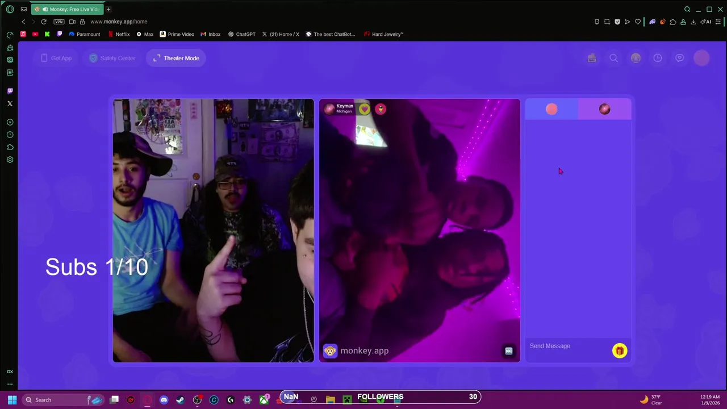The image size is (727, 409).
Task: Open Twitch in Opera sidebar
Action: pyautogui.click(x=10, y=91)
